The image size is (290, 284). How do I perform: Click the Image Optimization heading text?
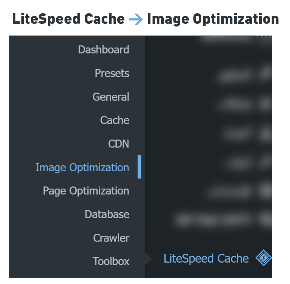[213, 19]
